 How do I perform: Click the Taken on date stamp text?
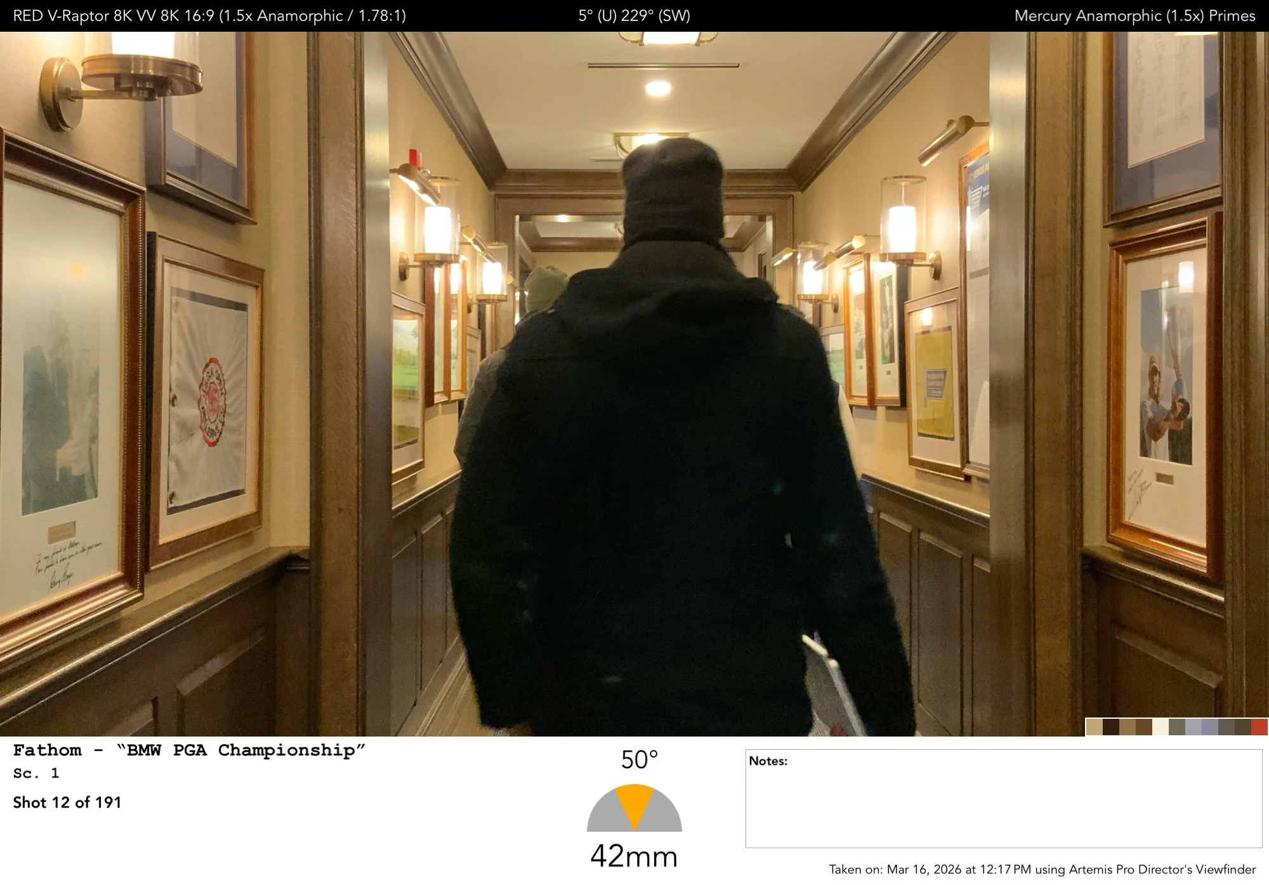pos(1042,869)
